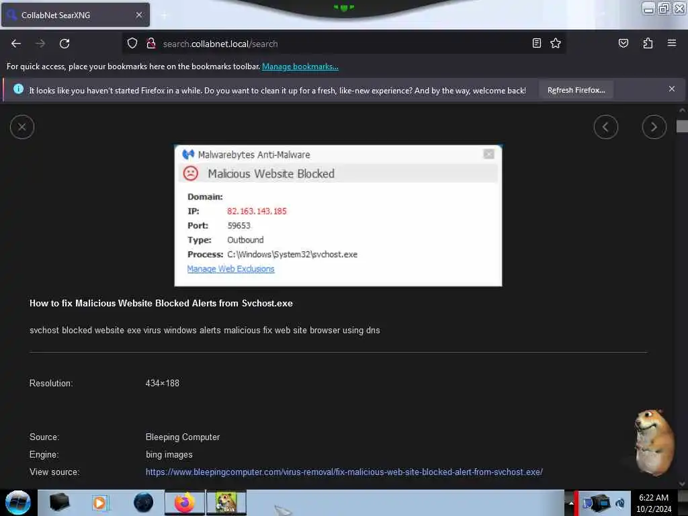Image resolution: width=688 pixels, height=516 pixels.
Task: Open the taskbar clock showing 6:22 AM
Action: pyautogui.click(x=654, y=503)
